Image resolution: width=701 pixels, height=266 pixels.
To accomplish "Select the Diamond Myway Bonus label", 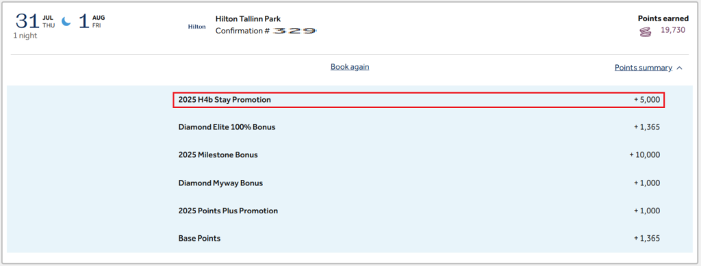I will pos(220,183).
